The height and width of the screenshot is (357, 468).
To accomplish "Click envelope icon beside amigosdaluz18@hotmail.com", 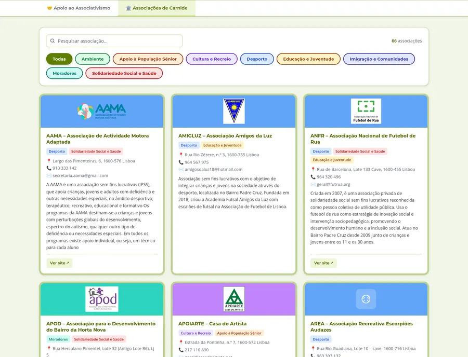I will pyautogui.click(x=181, y=169).
